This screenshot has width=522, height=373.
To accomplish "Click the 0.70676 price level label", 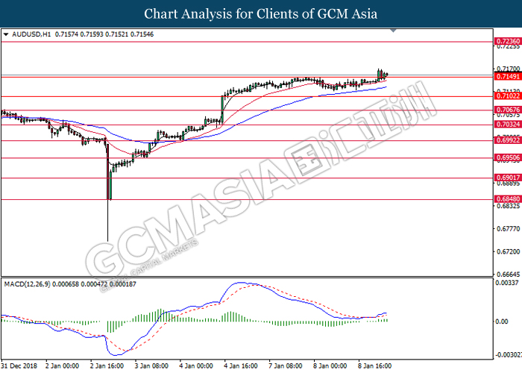I will 507,110.
